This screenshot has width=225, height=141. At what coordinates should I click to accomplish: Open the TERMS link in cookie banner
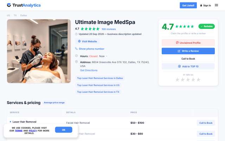tap(19, 131)
